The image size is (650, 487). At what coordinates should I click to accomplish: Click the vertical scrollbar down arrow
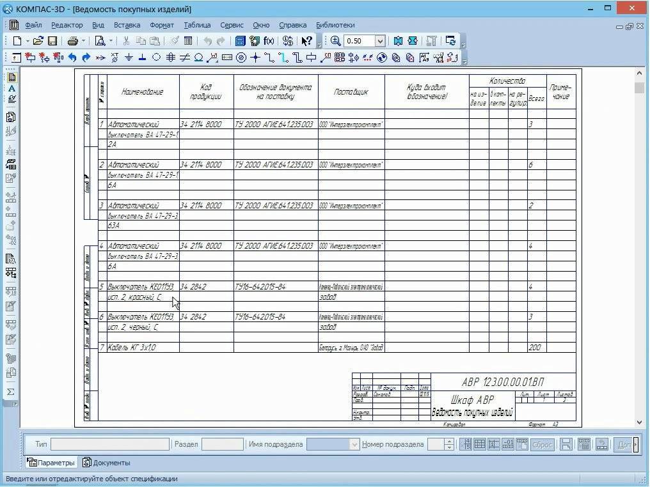(x=639, y=422)
